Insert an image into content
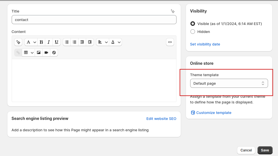The image size is (278, 156). 39,53
